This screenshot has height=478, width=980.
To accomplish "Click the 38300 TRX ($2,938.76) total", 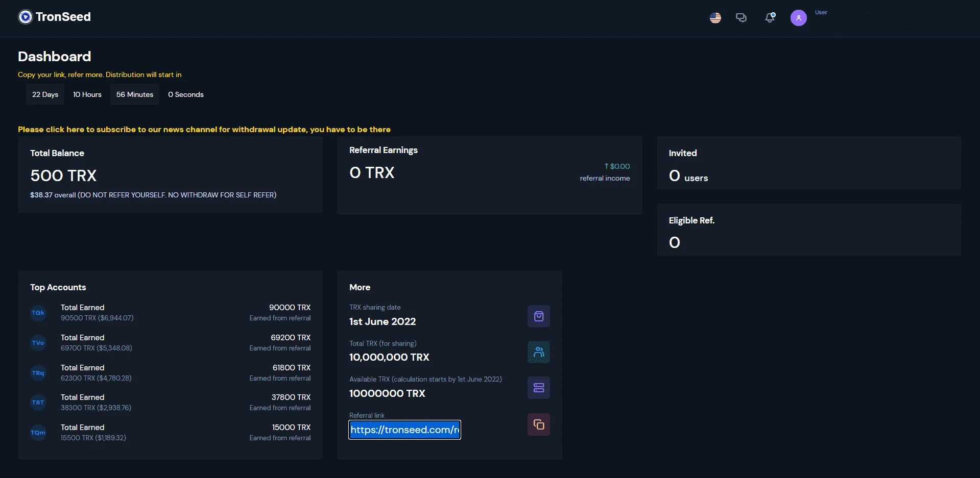I will (x=96, y=408).
